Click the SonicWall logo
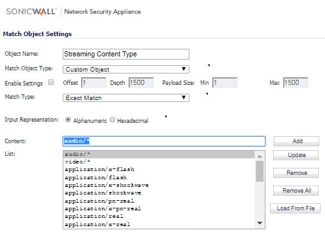Viewport: 325px width, 235px height. pos(31,11)
